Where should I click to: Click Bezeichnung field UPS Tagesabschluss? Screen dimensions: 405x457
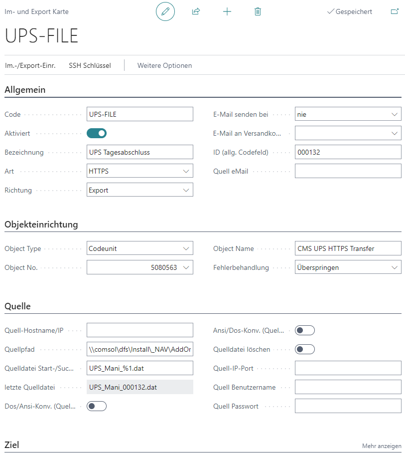[x=140, y=152]
